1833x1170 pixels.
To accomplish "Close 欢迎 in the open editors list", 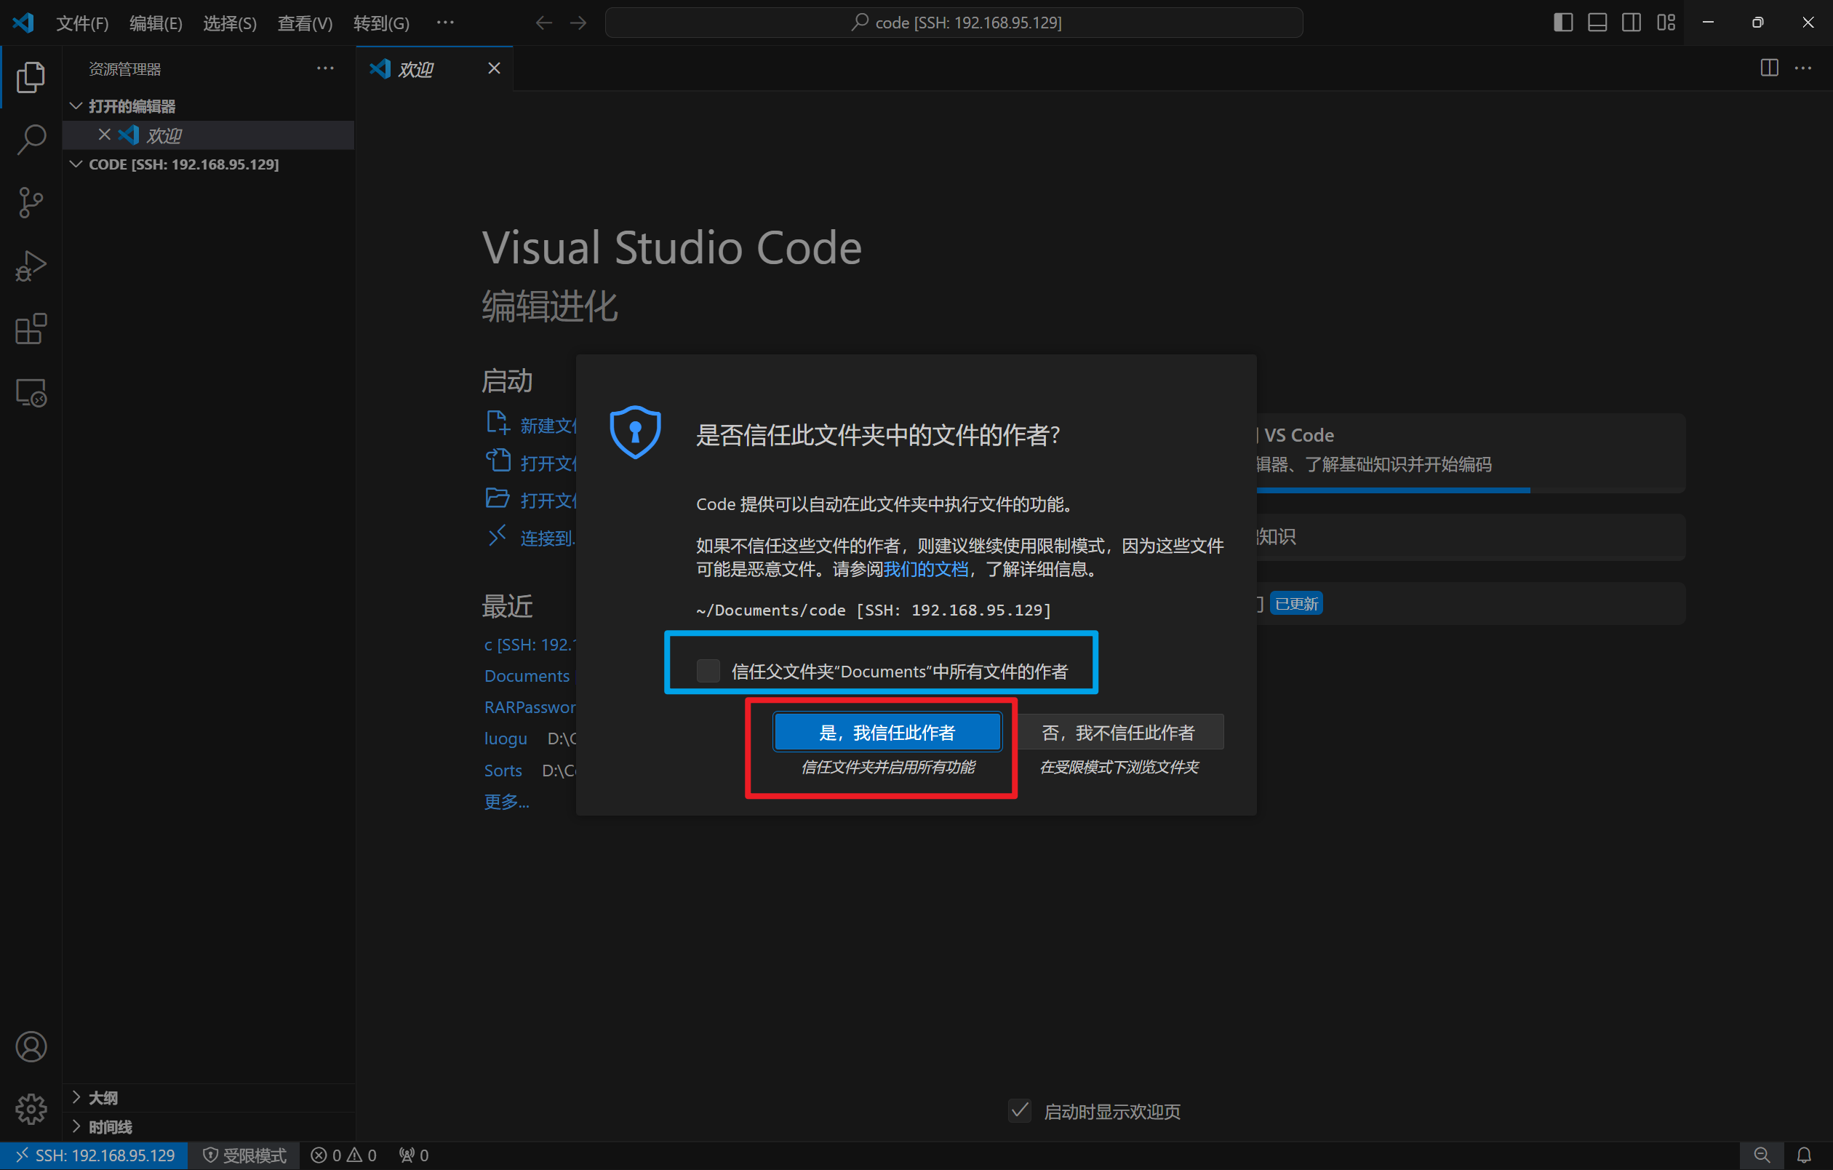I will click(104, 135).
